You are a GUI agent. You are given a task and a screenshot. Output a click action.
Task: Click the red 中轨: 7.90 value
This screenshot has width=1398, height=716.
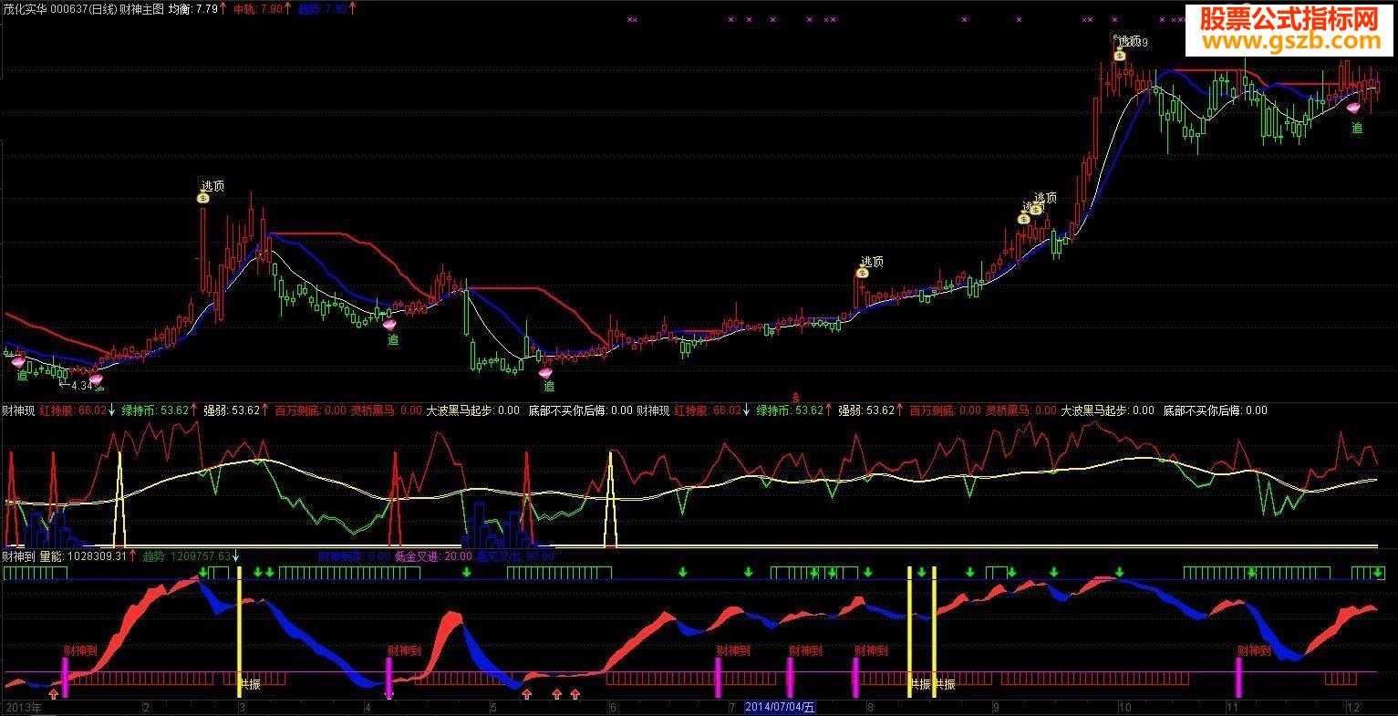click(258, 8)
